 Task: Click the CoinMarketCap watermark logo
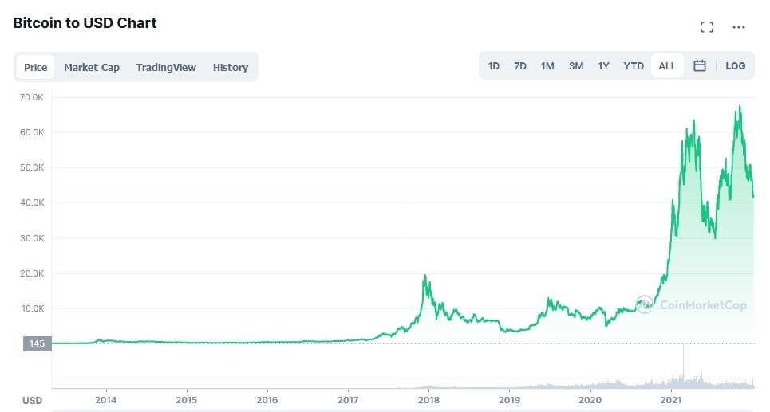pyautogui.click(x=691, y=305)
